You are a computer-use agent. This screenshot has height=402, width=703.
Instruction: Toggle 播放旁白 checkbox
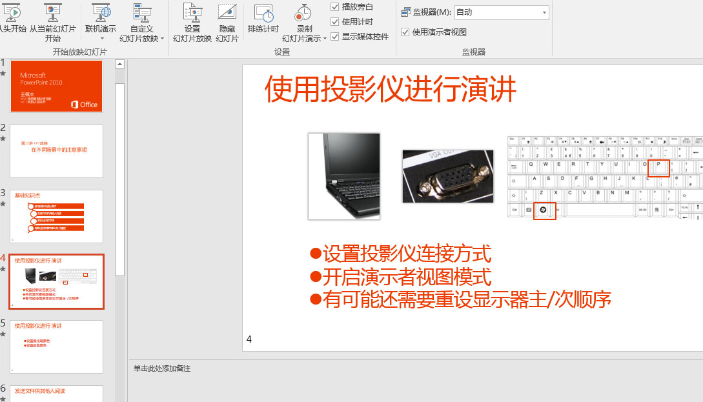click(334, 6)
